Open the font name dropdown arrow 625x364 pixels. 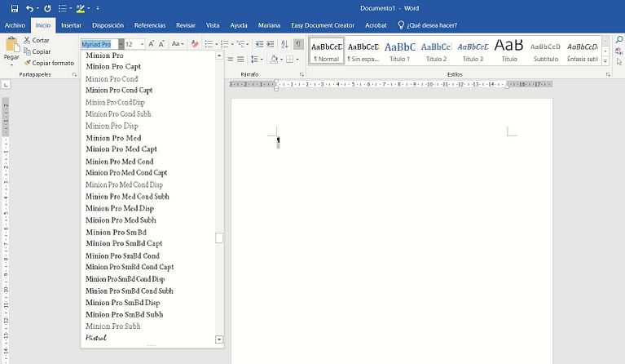tap(121, 44)
